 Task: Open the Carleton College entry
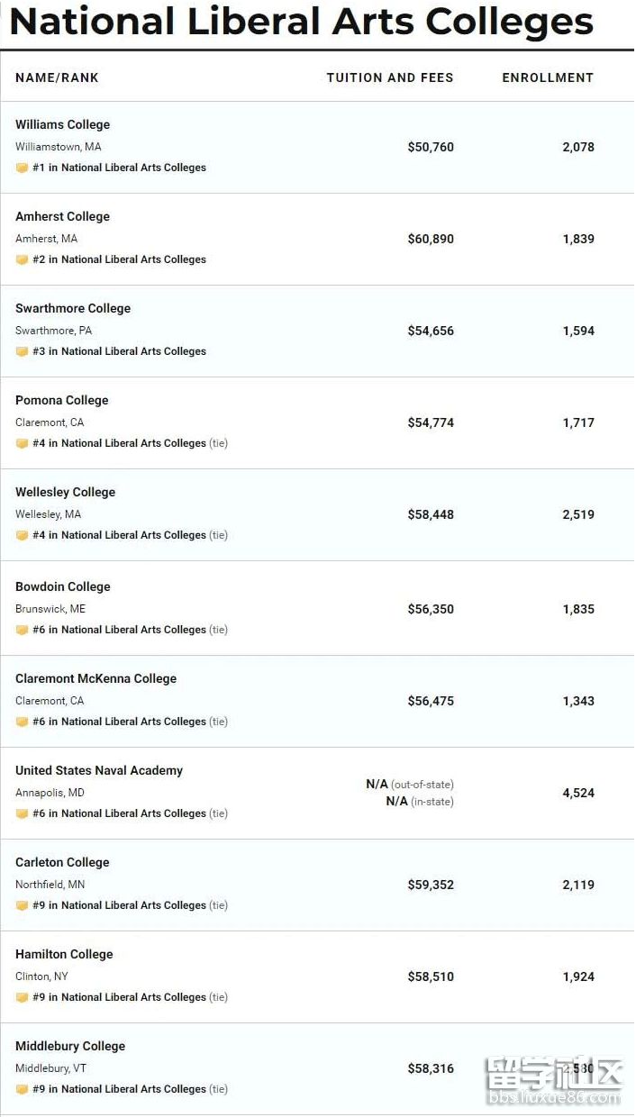click(x=62, y=862)
